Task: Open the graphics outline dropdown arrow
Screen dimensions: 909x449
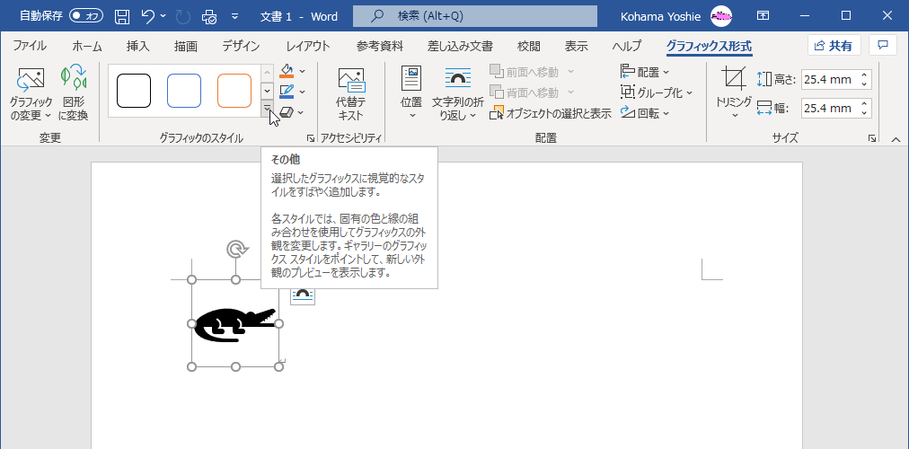Action: (x=302, y=92)
